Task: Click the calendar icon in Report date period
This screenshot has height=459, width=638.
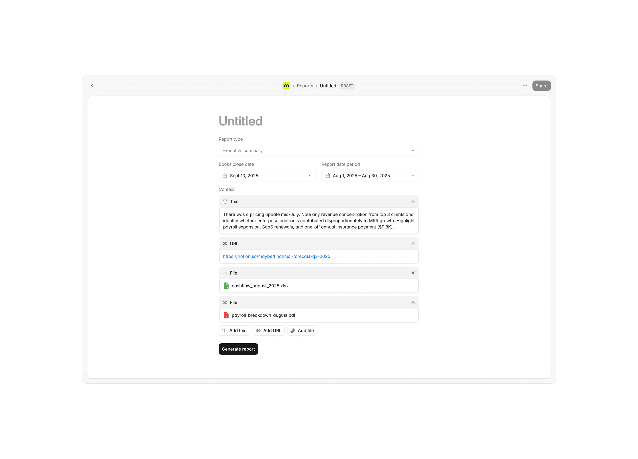Action: click(328, 176)
